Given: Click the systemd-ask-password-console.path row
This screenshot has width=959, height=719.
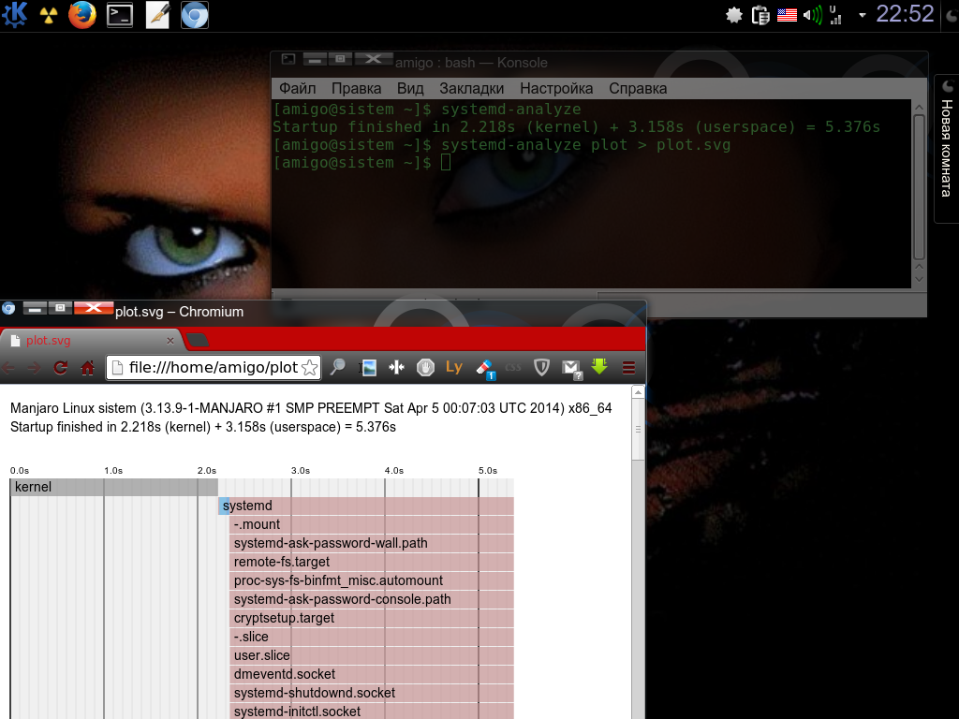Looking at the screenshot, I should point(372,600).
